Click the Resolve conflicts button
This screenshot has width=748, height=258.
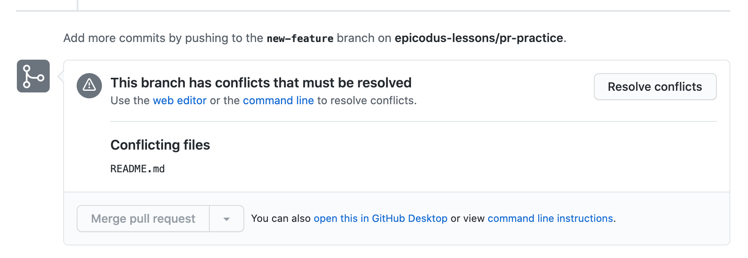(x=655, y=87)
